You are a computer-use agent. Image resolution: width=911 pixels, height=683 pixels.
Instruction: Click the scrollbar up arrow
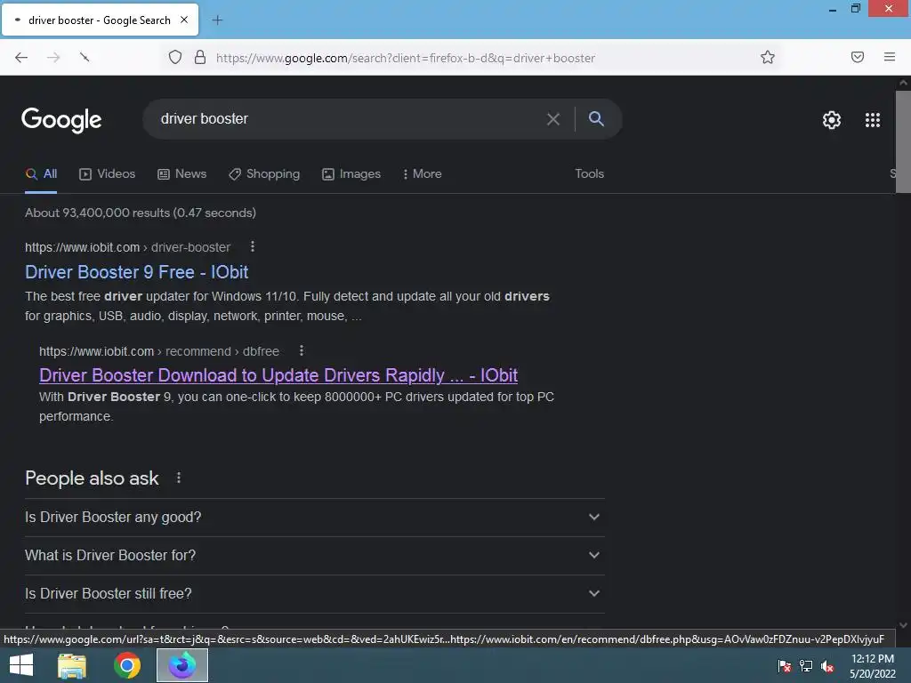pyautogui.click(x=903, y=83)
